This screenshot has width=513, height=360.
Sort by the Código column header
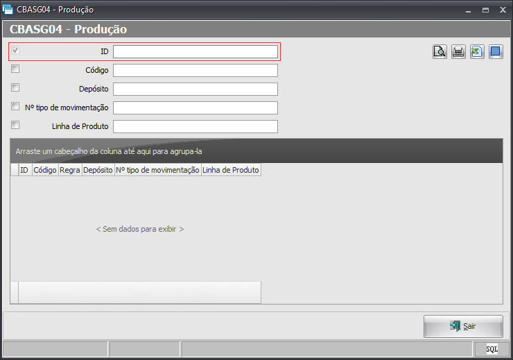(x=45, y=170)
